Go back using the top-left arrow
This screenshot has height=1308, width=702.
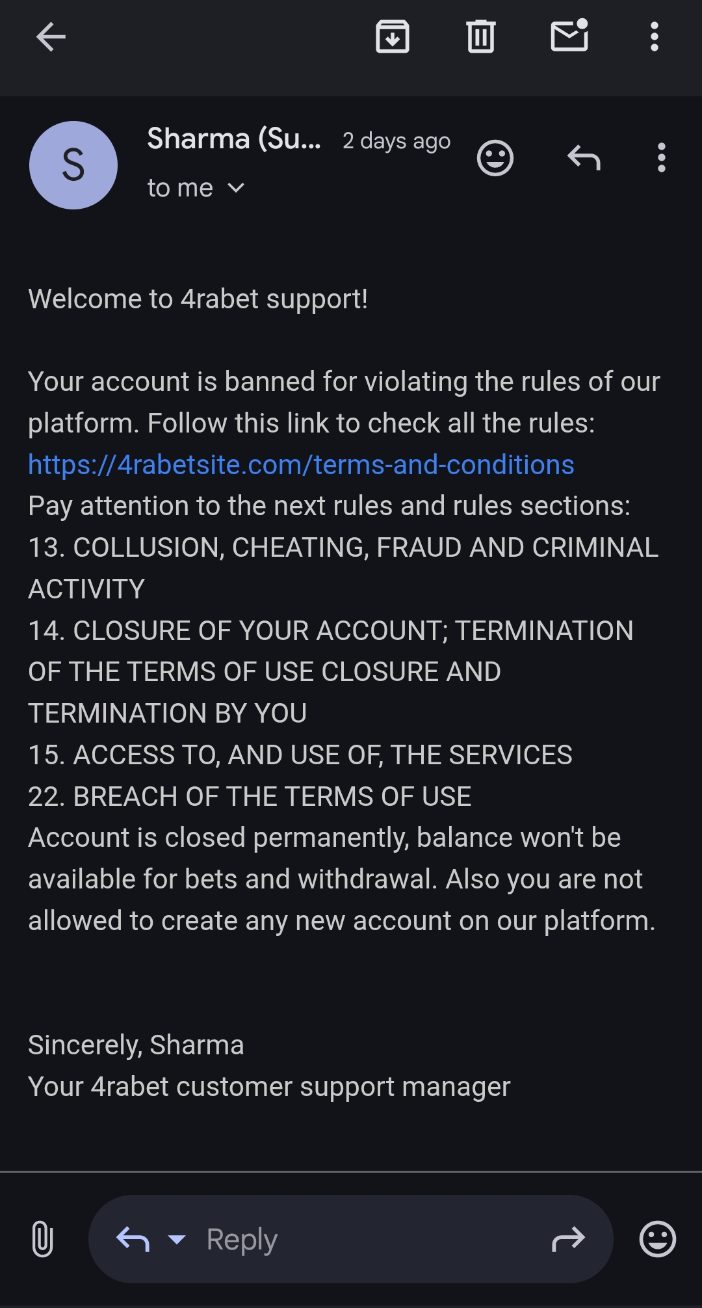coord(51,36)
